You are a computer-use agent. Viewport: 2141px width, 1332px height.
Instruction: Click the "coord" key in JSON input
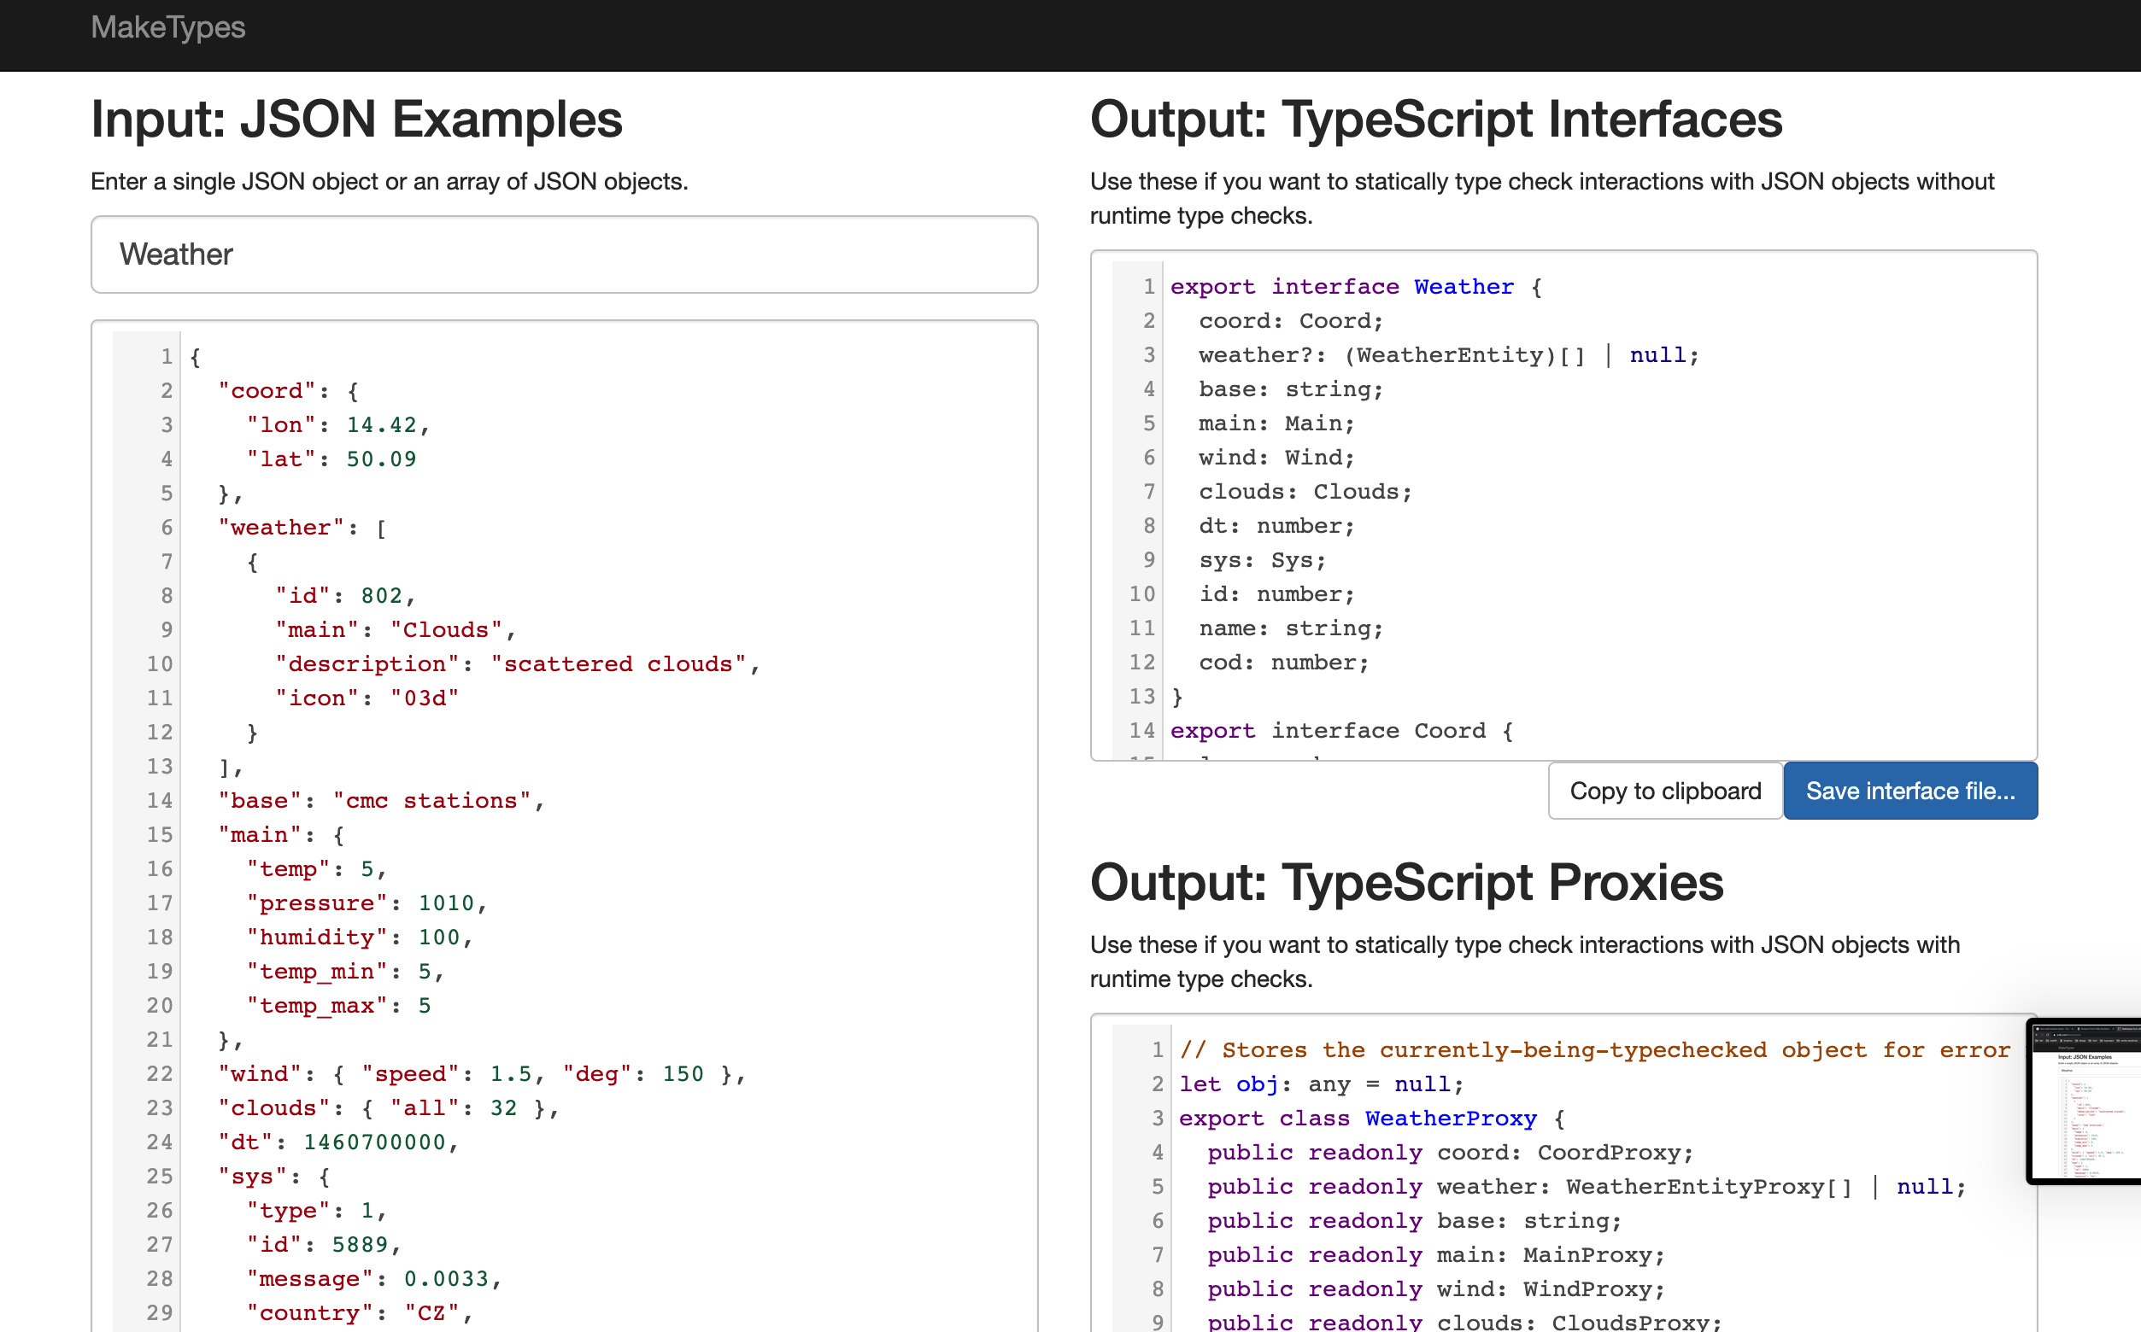tap(267, 391)
